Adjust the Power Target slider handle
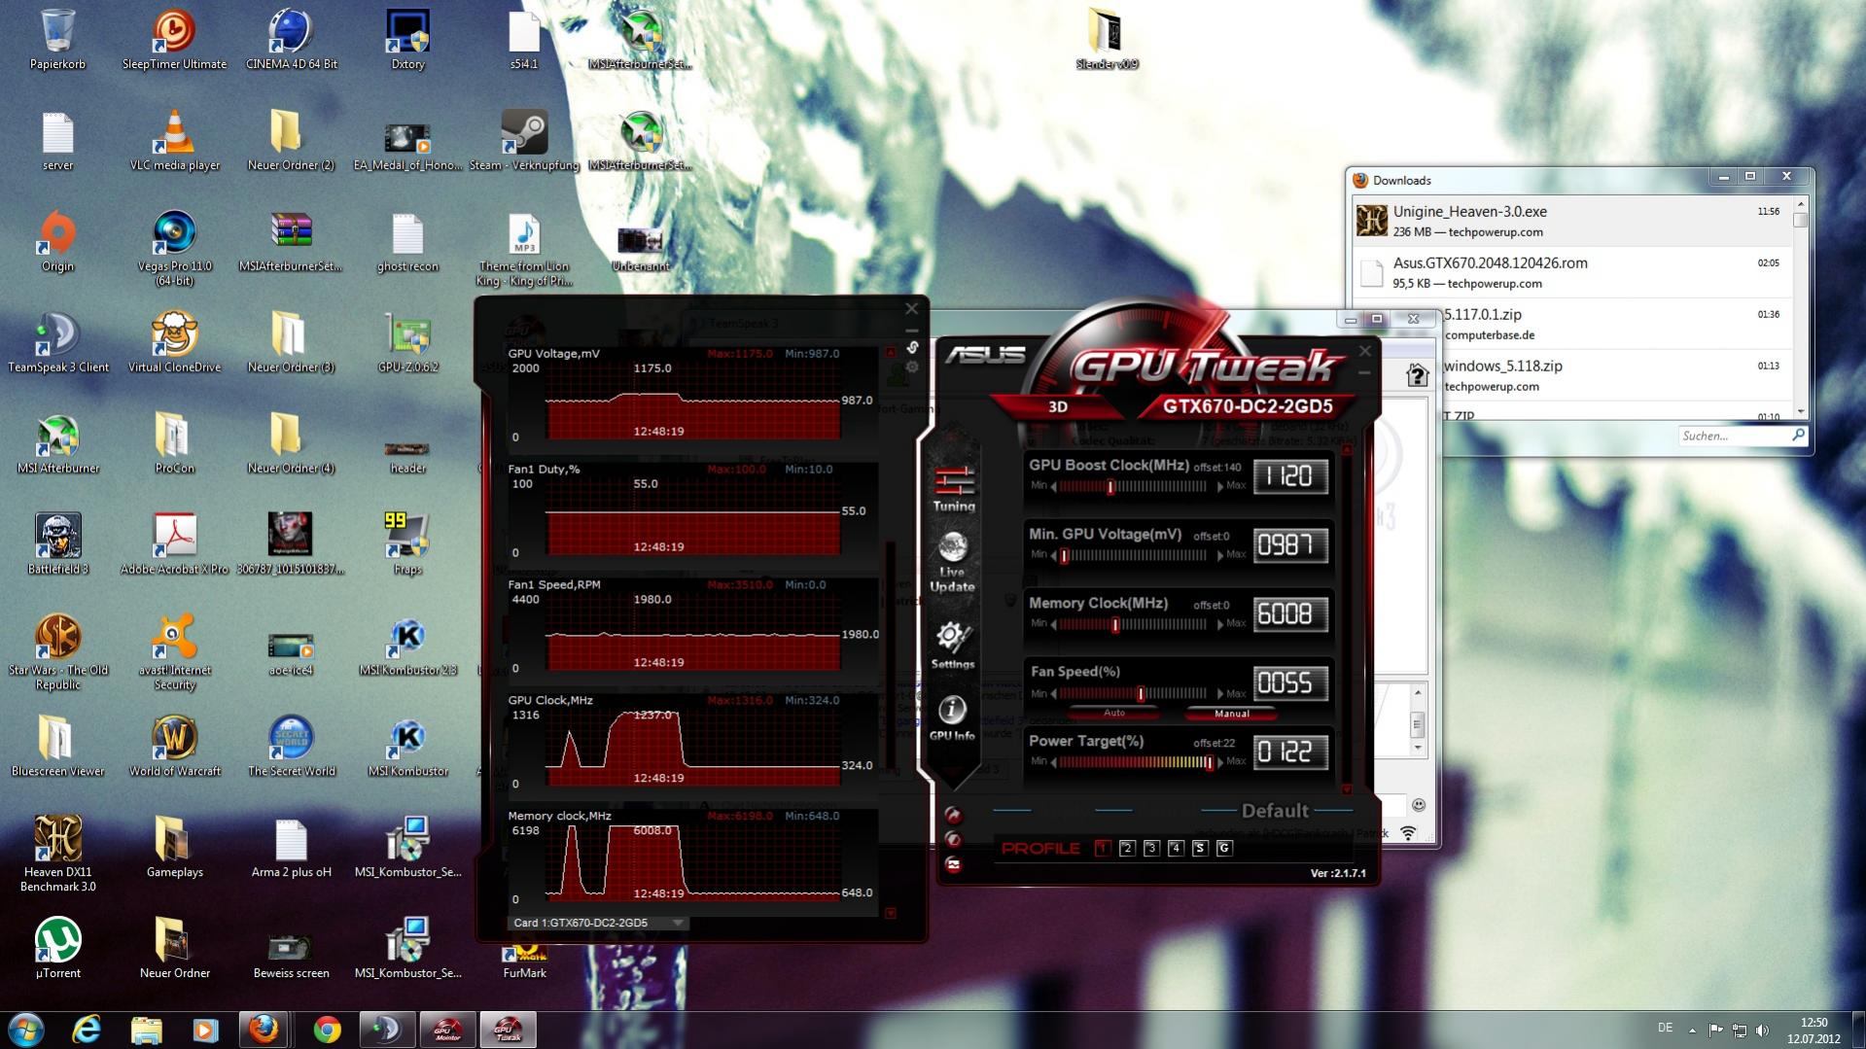Viewport: 1866px width, 1049px height. pos(1209,762)
